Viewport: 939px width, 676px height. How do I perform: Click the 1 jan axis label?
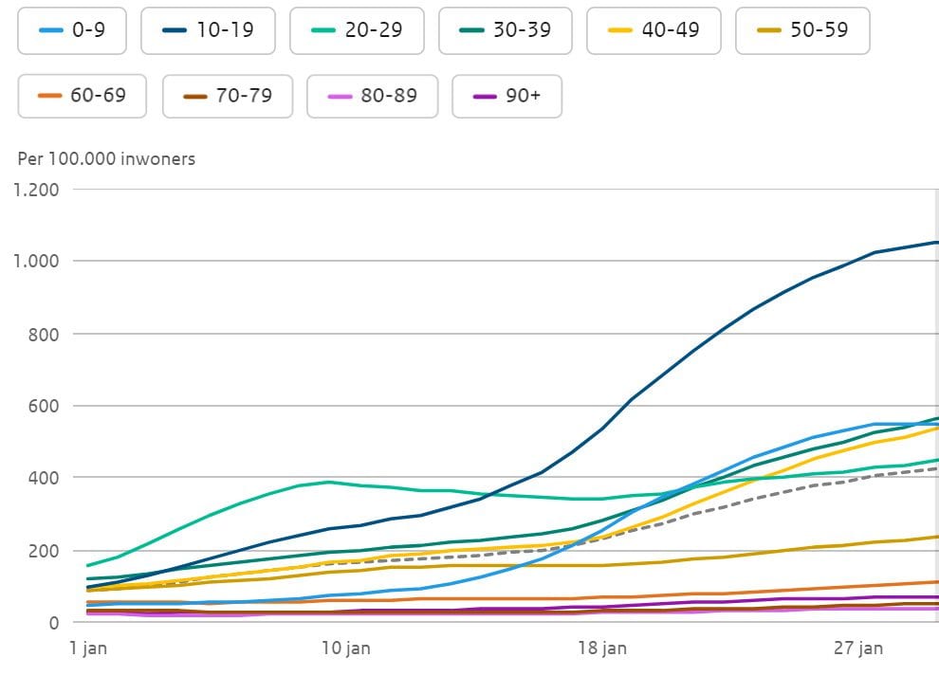click(x=88, y=649)
